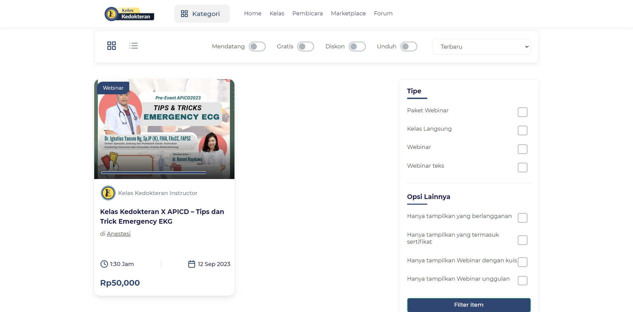This screenshot has width=633, height=312.
Task: Open the Kategori menu button
Action: [202, 14]
